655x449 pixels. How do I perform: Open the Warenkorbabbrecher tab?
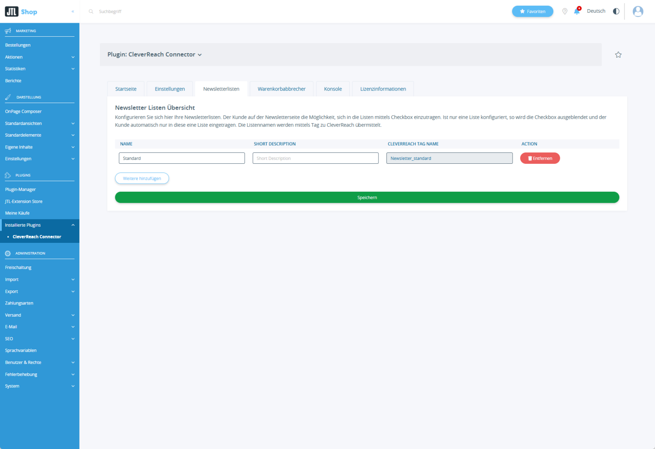281,89
